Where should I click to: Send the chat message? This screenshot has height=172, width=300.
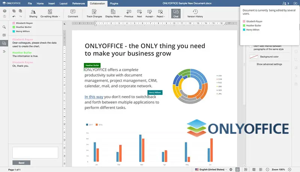[x=21, y=163]
